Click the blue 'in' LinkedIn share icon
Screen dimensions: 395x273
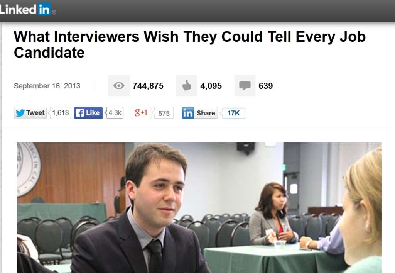tap(188, 113)
